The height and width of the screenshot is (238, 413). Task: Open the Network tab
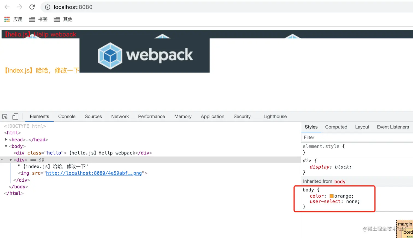coord(120,117)
